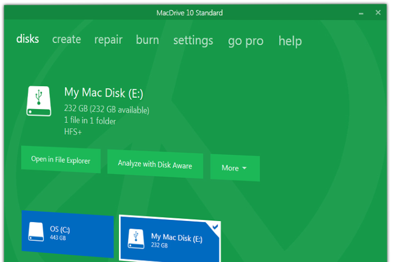Select the OS (C:) disk tile
Viewport: 393px width, 262px height.
click(x=68, y=234)
